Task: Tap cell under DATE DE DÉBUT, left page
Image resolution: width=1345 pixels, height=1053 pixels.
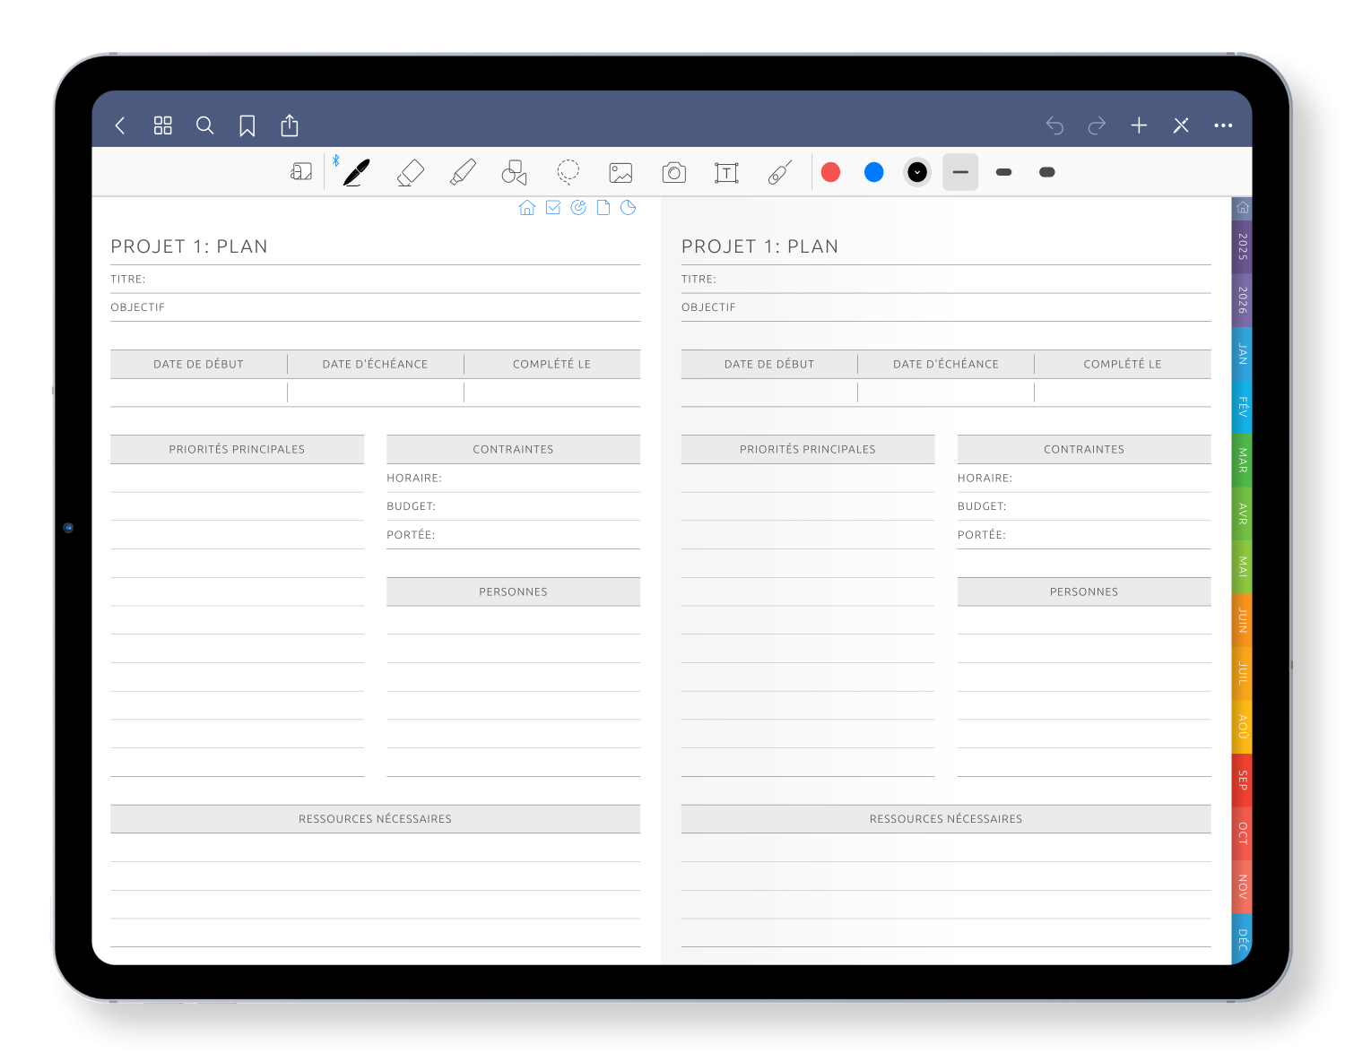Action: point(198,393)
